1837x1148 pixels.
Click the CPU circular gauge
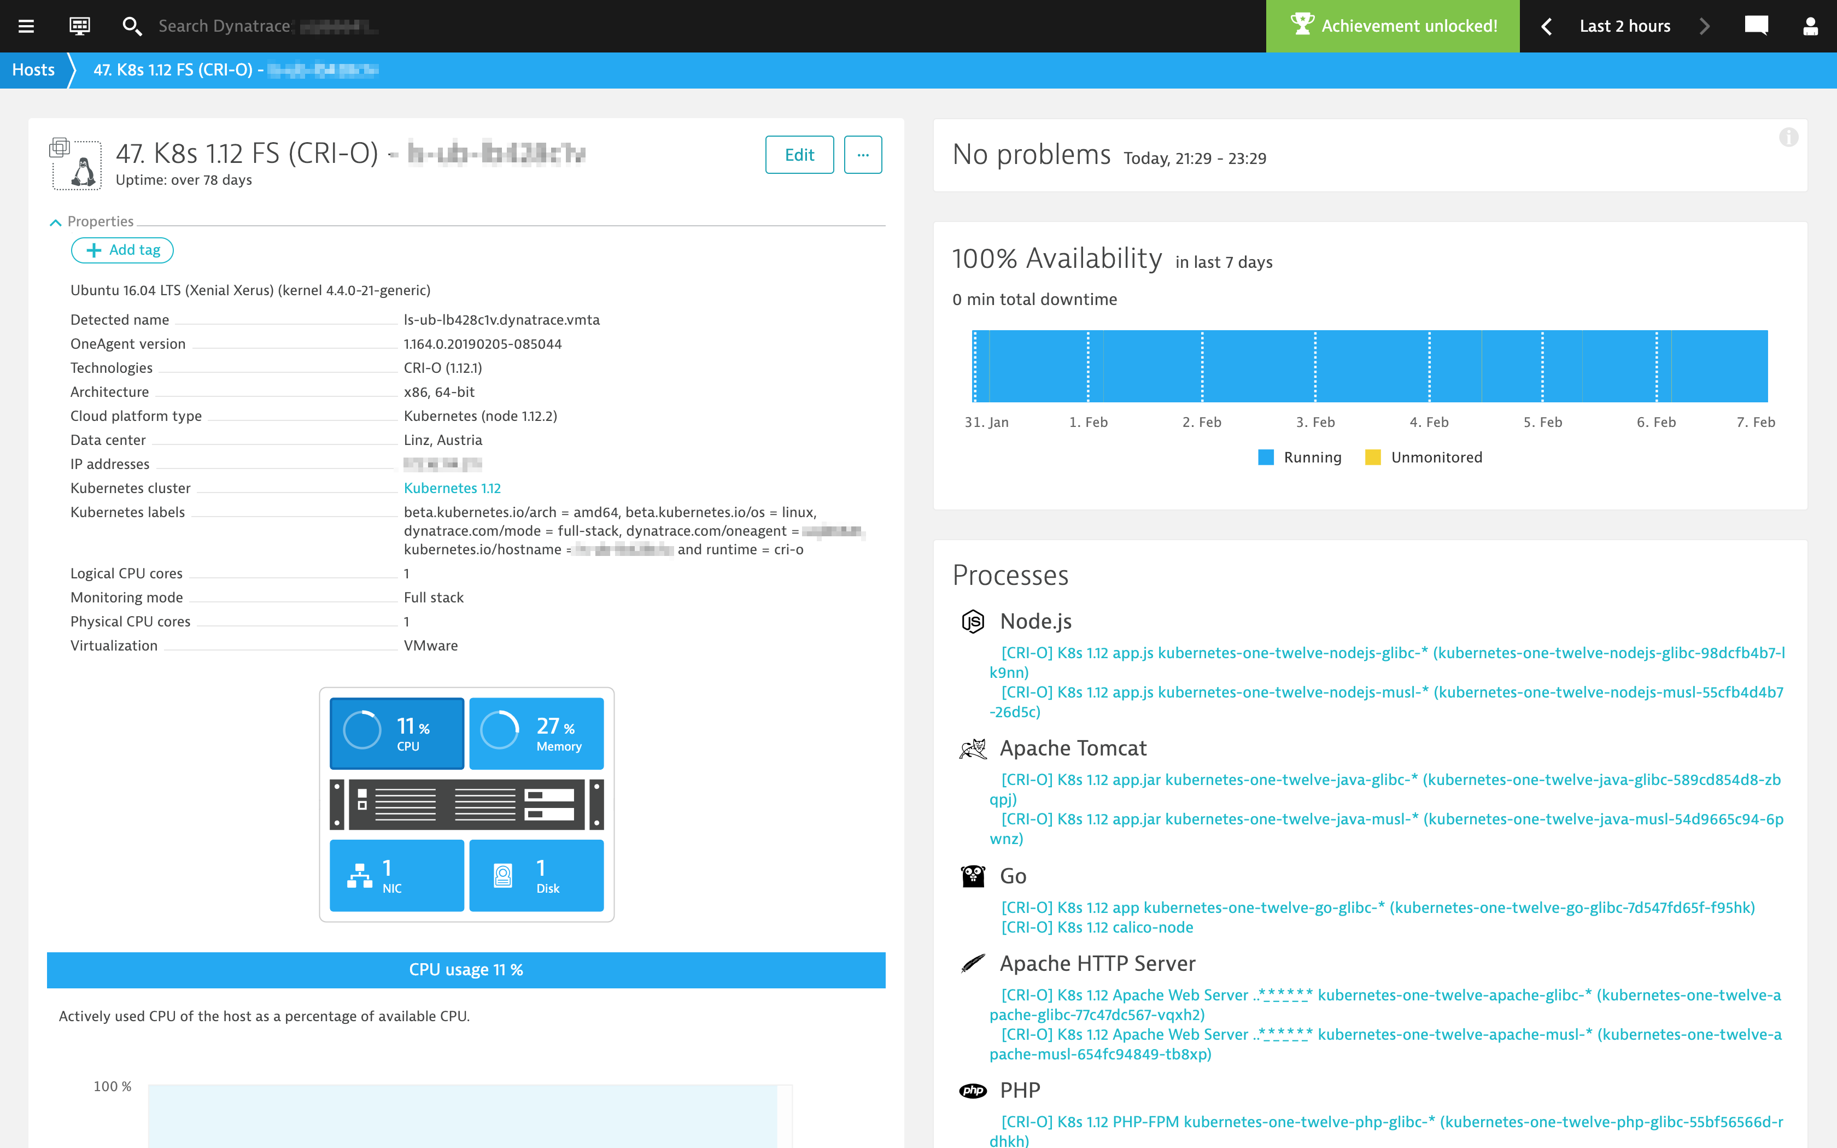click(362, 730)
